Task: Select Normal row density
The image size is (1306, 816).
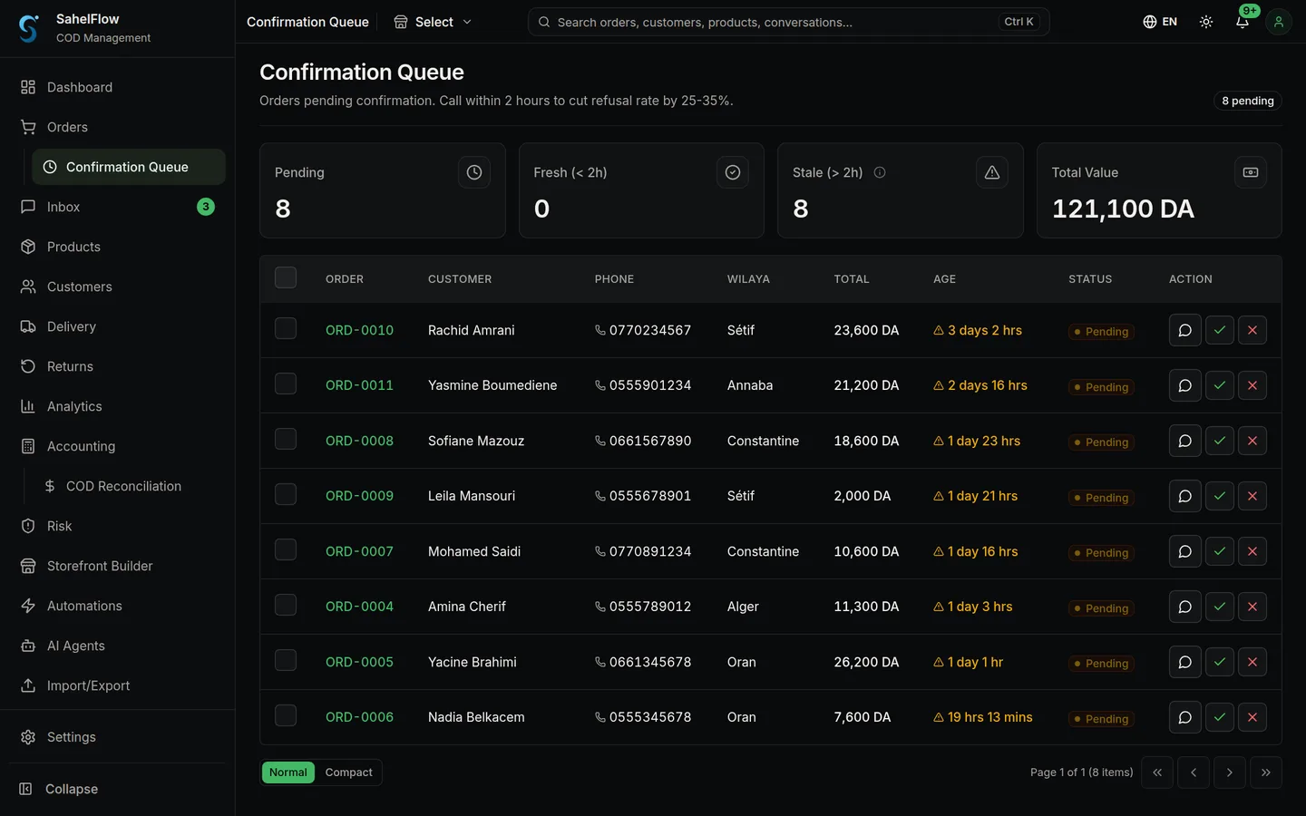Action: (288, 772)
